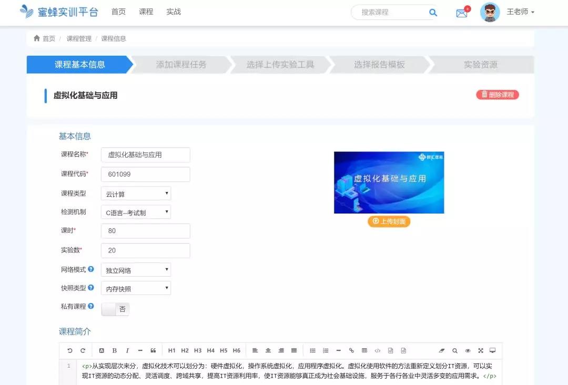Insert a table using the table icon

(x=364, y=350)
